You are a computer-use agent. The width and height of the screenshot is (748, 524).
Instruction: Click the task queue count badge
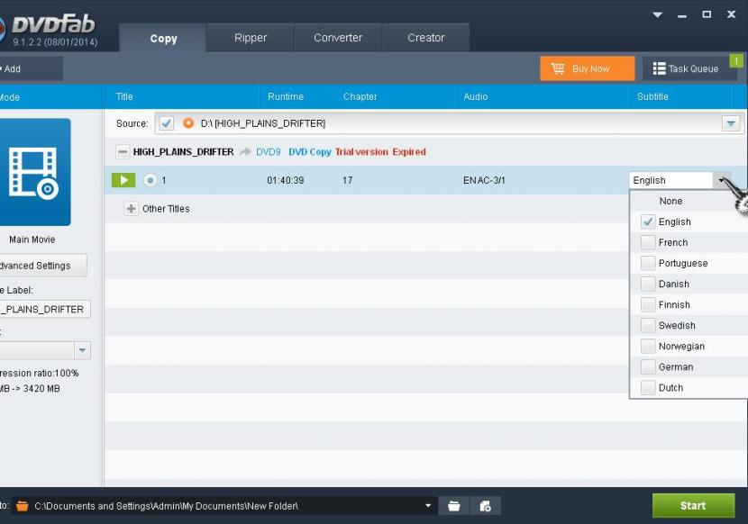coord(736,60)
